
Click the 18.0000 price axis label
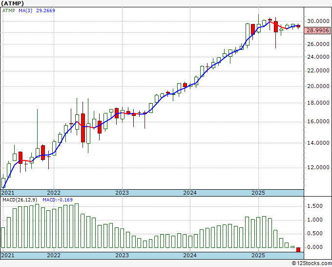click(x=318, y=103)
